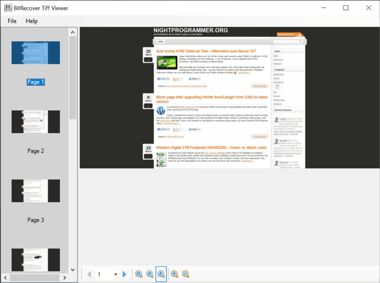Image resolution: width=380 pixels, height=283 pixels.
Task: Select the Page 1 thumbnail
Action: point(36,53)
